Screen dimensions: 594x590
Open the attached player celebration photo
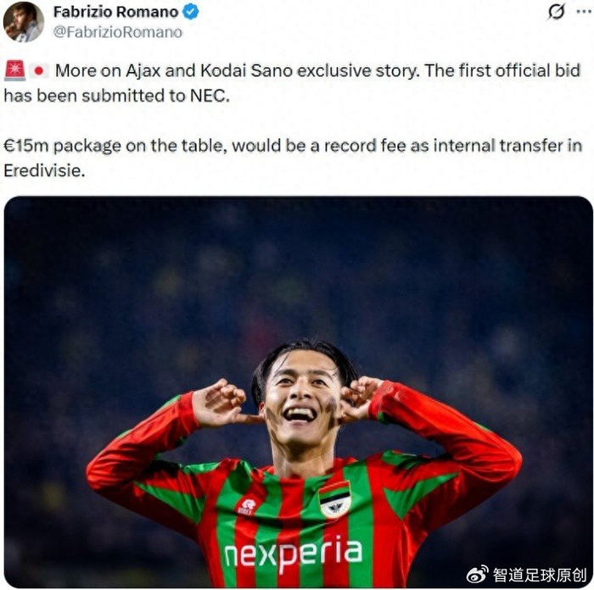point(298,392)
